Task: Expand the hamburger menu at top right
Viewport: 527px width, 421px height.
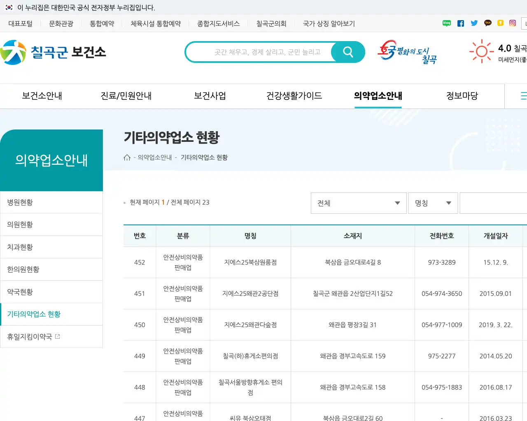Action: (523, 96)
